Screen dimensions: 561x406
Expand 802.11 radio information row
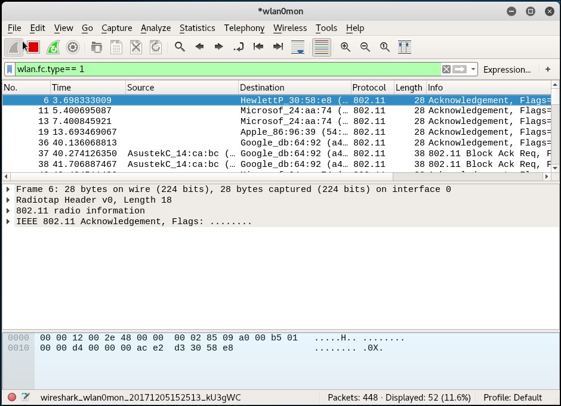(8, 210)
